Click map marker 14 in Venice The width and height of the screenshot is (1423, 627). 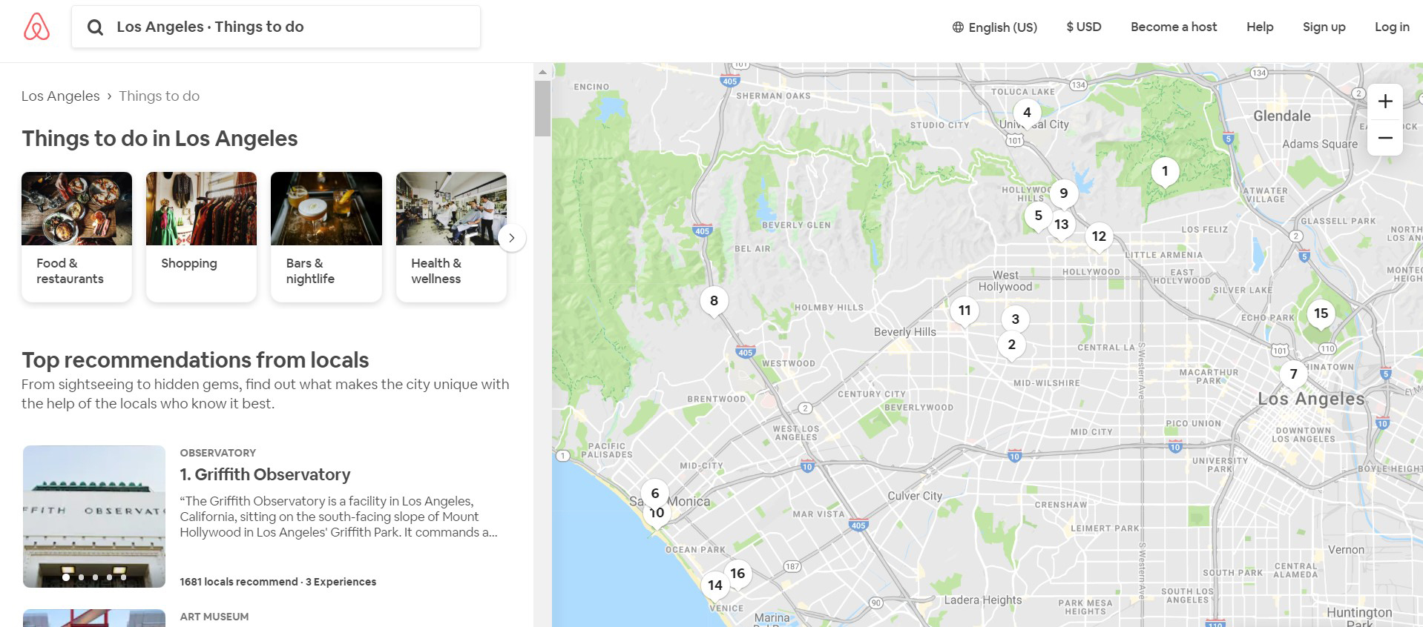pyautogui.click(x=714, y=585)
